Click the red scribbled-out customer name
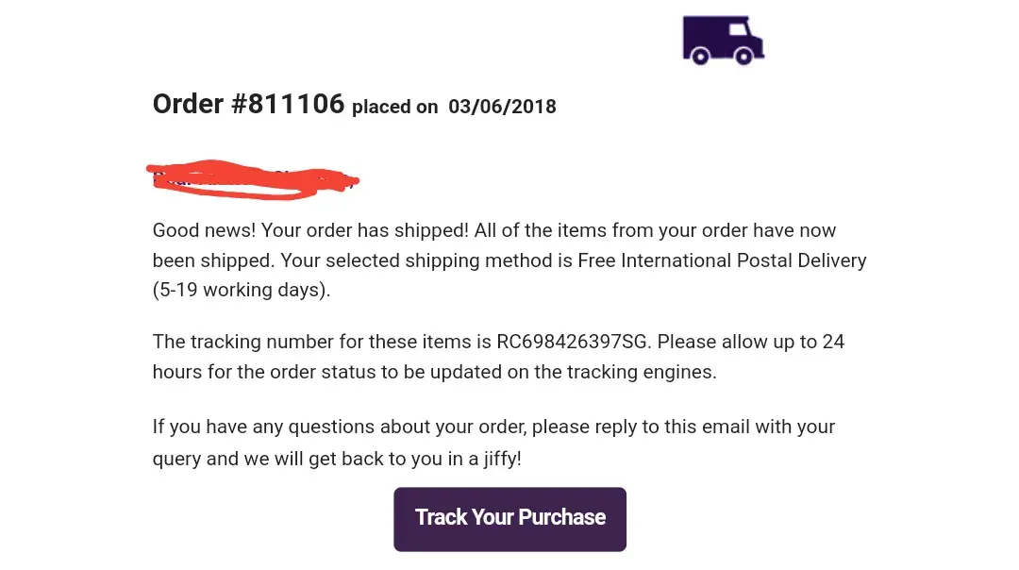Screen dimensions: 1019x570 tap(253, 178)
